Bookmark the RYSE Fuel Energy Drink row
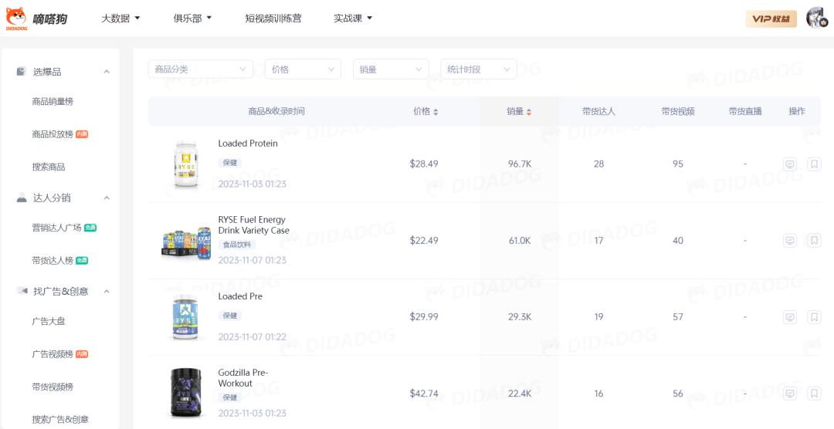Viewport: 834px width, 429px height. coord(814,241)
